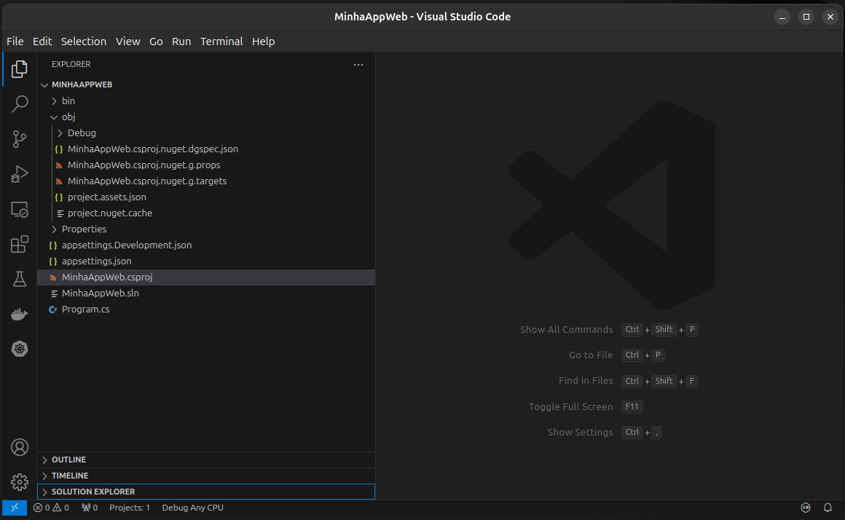This screenshot has width=845, height=520.
Task: Open MinhaAppWeb.csproj.nuget.g.props file
Action: pyautogui.click(x=206, y=165)
